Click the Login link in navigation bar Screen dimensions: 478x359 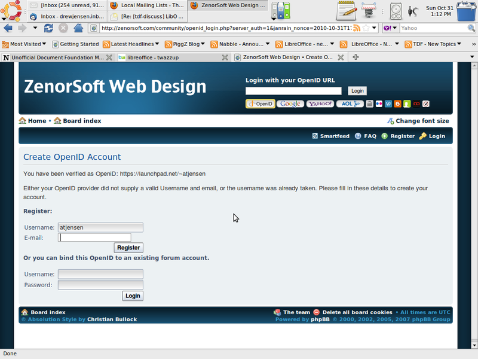[432, 136]
